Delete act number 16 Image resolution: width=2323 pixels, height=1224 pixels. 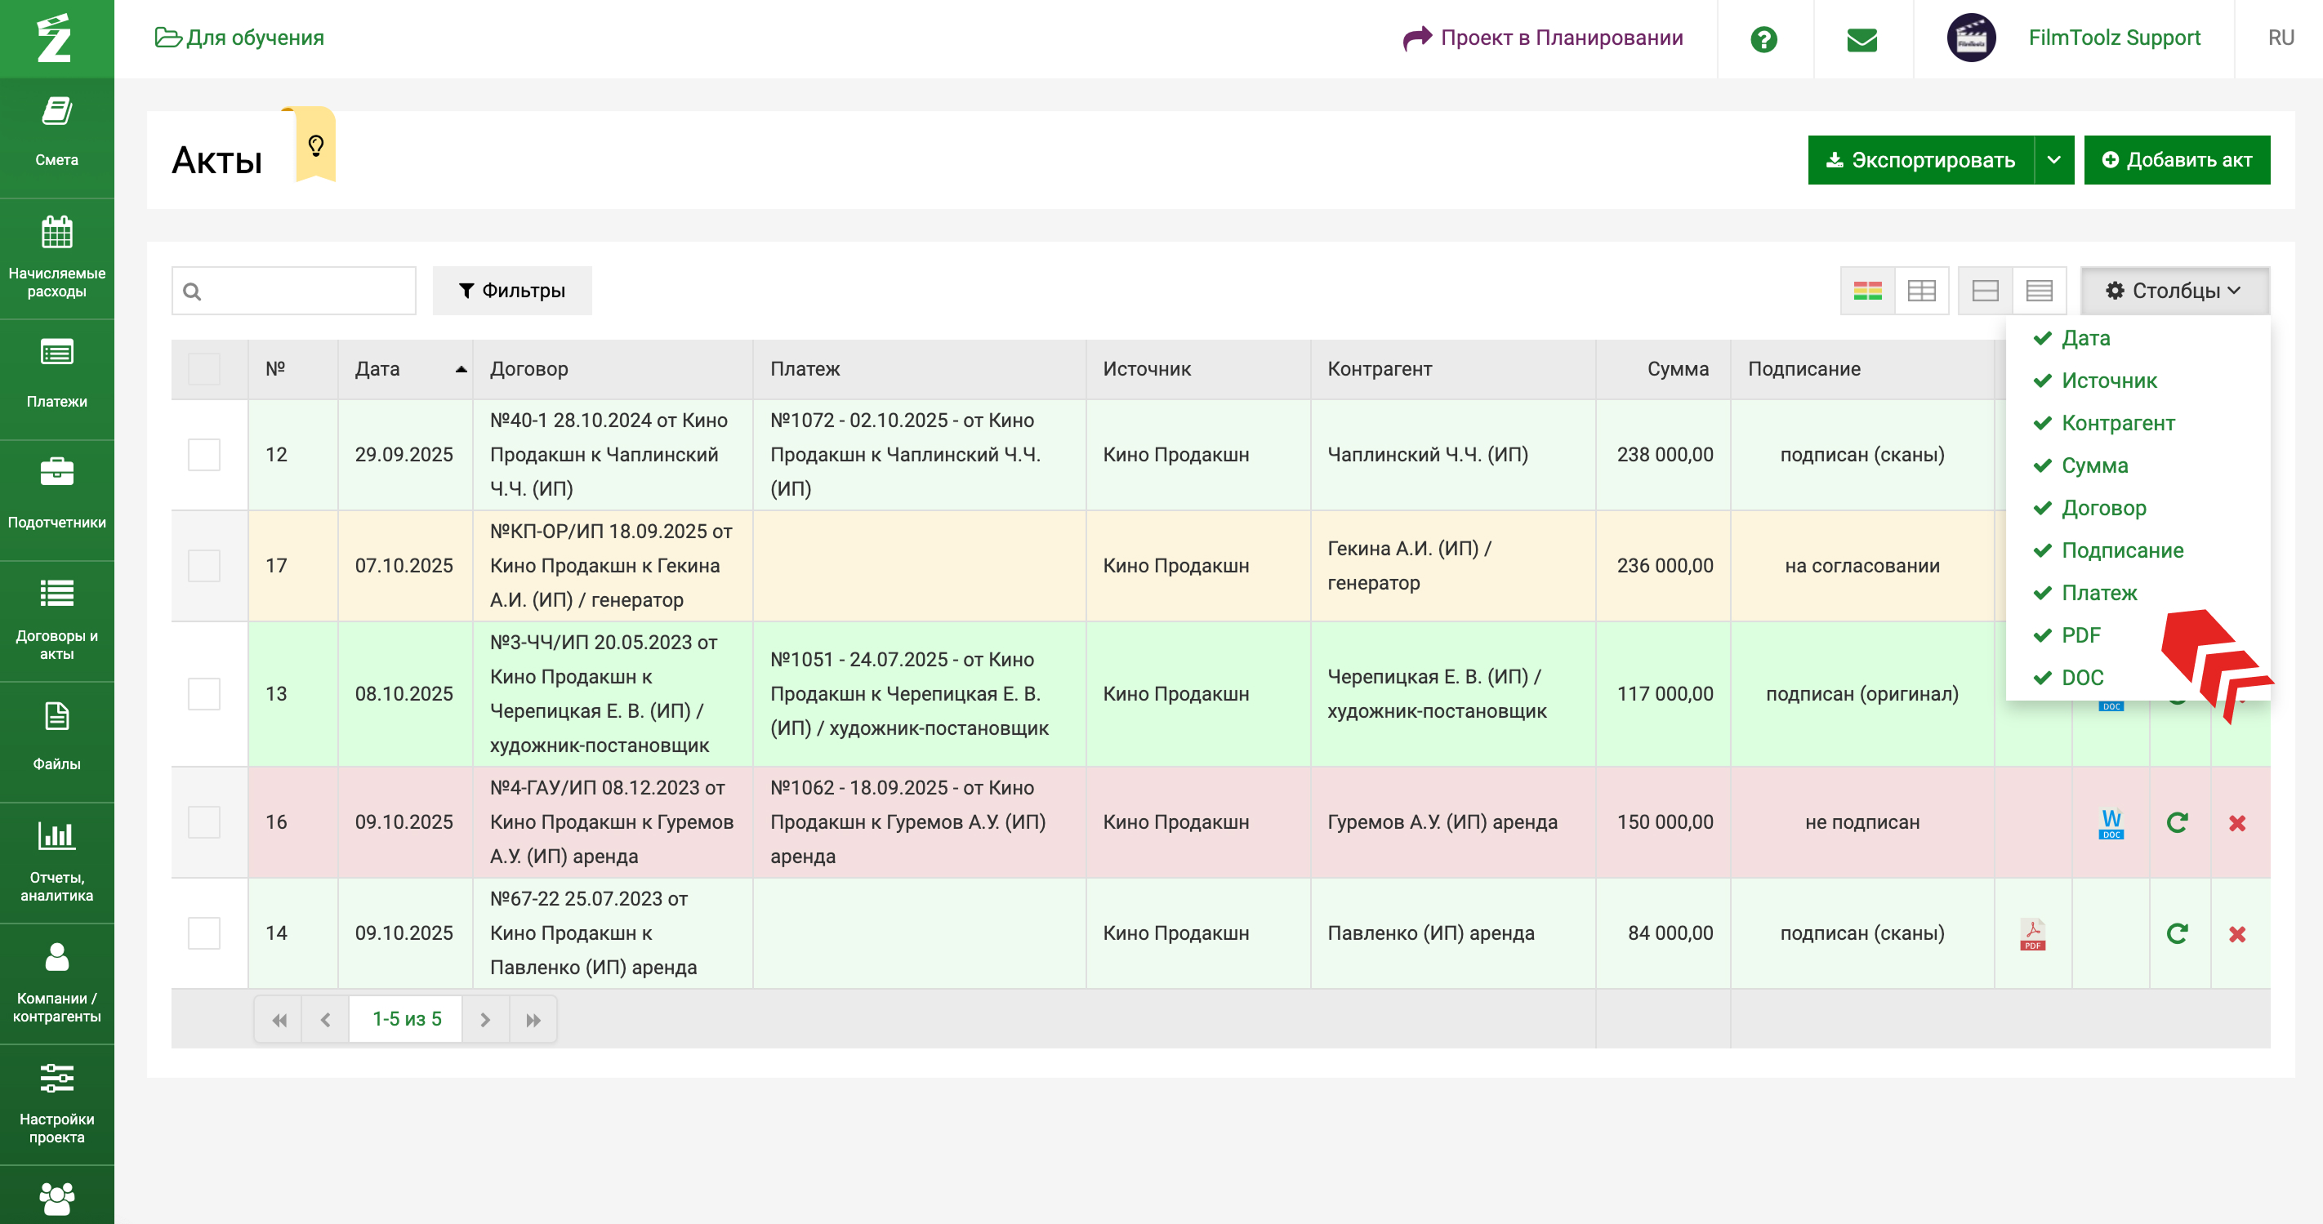coord(2236,823)
